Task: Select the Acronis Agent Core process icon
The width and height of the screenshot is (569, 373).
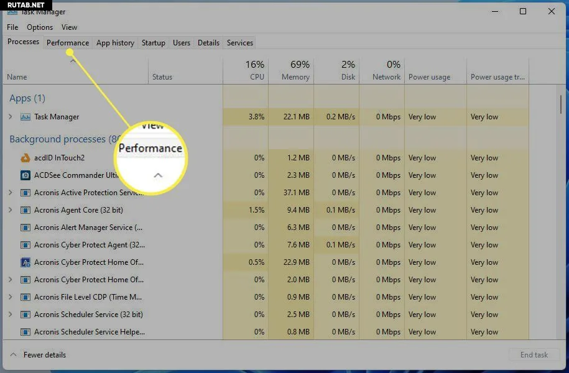Action: click(x=25, y=210)
